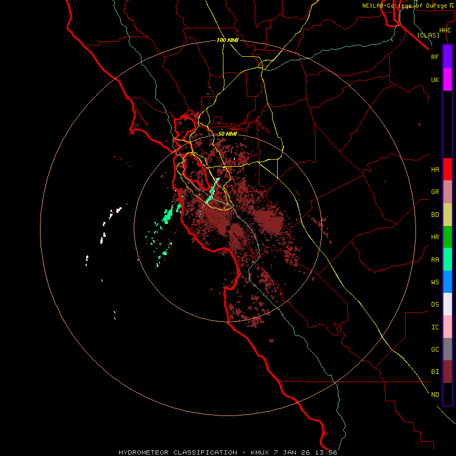456x456 pixels.
Task: Click the IC legend label
Action: tap(435, 327)
